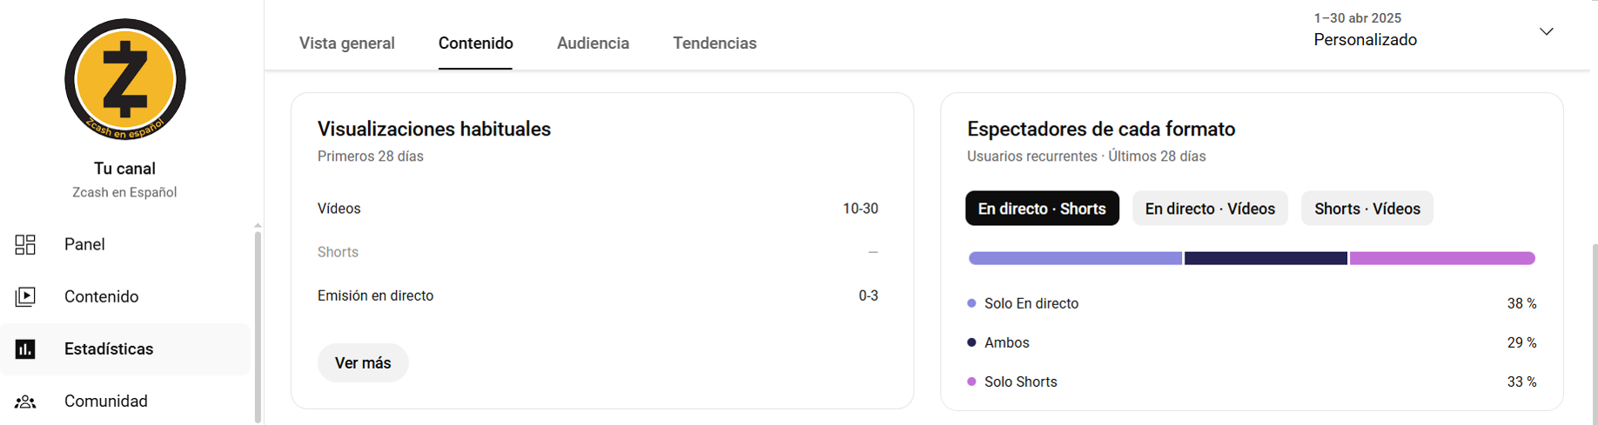Select the Estadísticas bar chart icon
The width and height of the screenshot is (1598, 425).
click(x=25, y=349)
